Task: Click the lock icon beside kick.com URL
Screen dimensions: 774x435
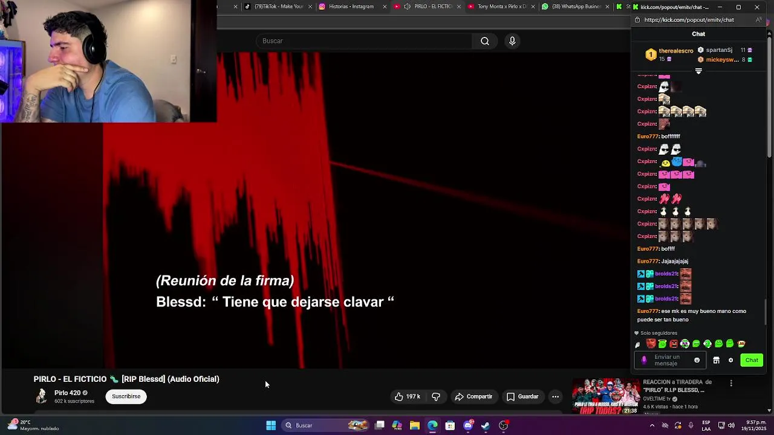Action: point(637,19)
